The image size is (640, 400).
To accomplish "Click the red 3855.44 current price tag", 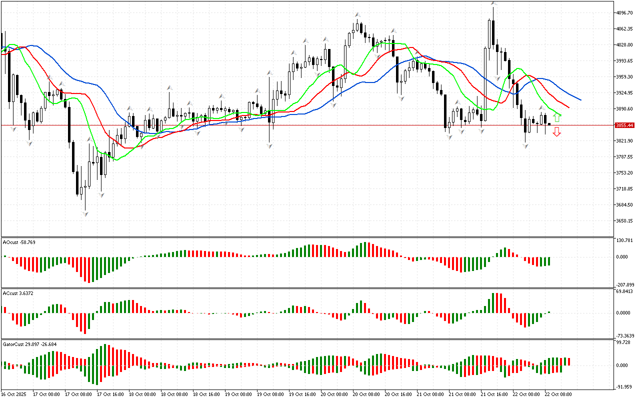I will (624, 125).
